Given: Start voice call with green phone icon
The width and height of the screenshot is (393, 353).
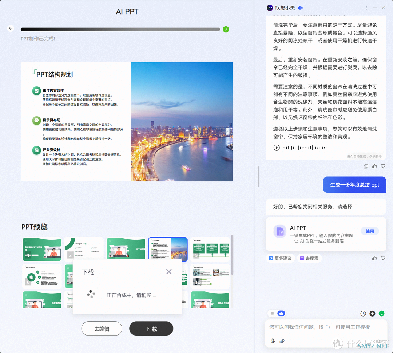Looking at the screenshot, I should [381, 314].
